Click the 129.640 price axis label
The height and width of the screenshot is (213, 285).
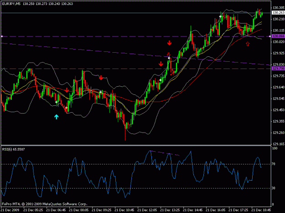pos(279,87)
